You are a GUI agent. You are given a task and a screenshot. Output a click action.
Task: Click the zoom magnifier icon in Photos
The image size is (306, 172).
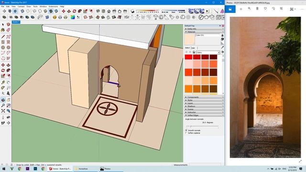tap(249, 9)
